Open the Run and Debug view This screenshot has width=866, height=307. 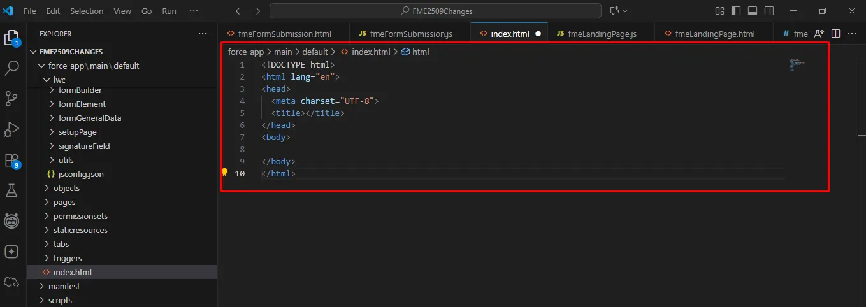click(12, 129)
